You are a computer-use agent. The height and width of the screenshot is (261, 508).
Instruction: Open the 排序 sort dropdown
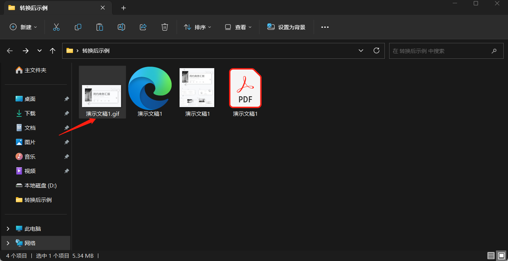click(198, 27)
